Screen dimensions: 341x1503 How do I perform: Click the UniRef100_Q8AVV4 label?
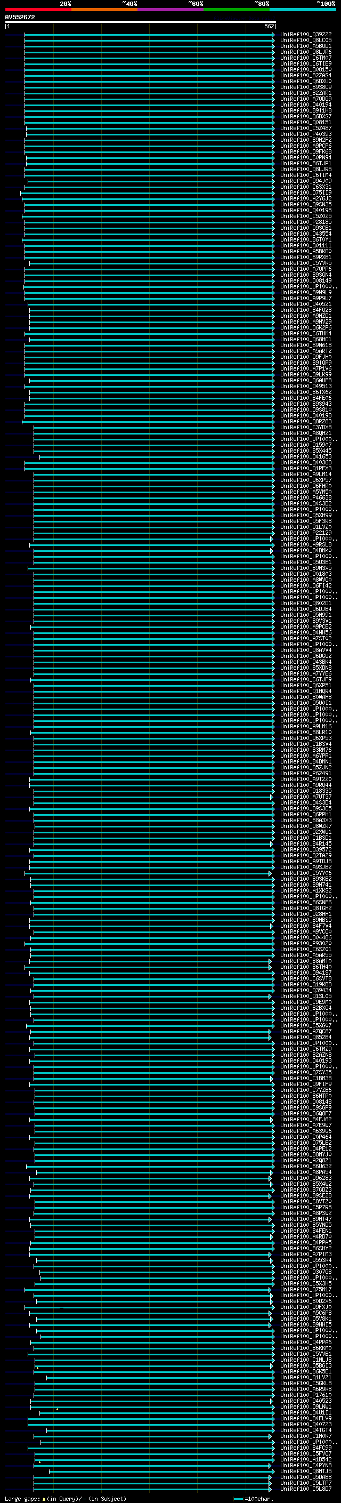click(306, 650)
